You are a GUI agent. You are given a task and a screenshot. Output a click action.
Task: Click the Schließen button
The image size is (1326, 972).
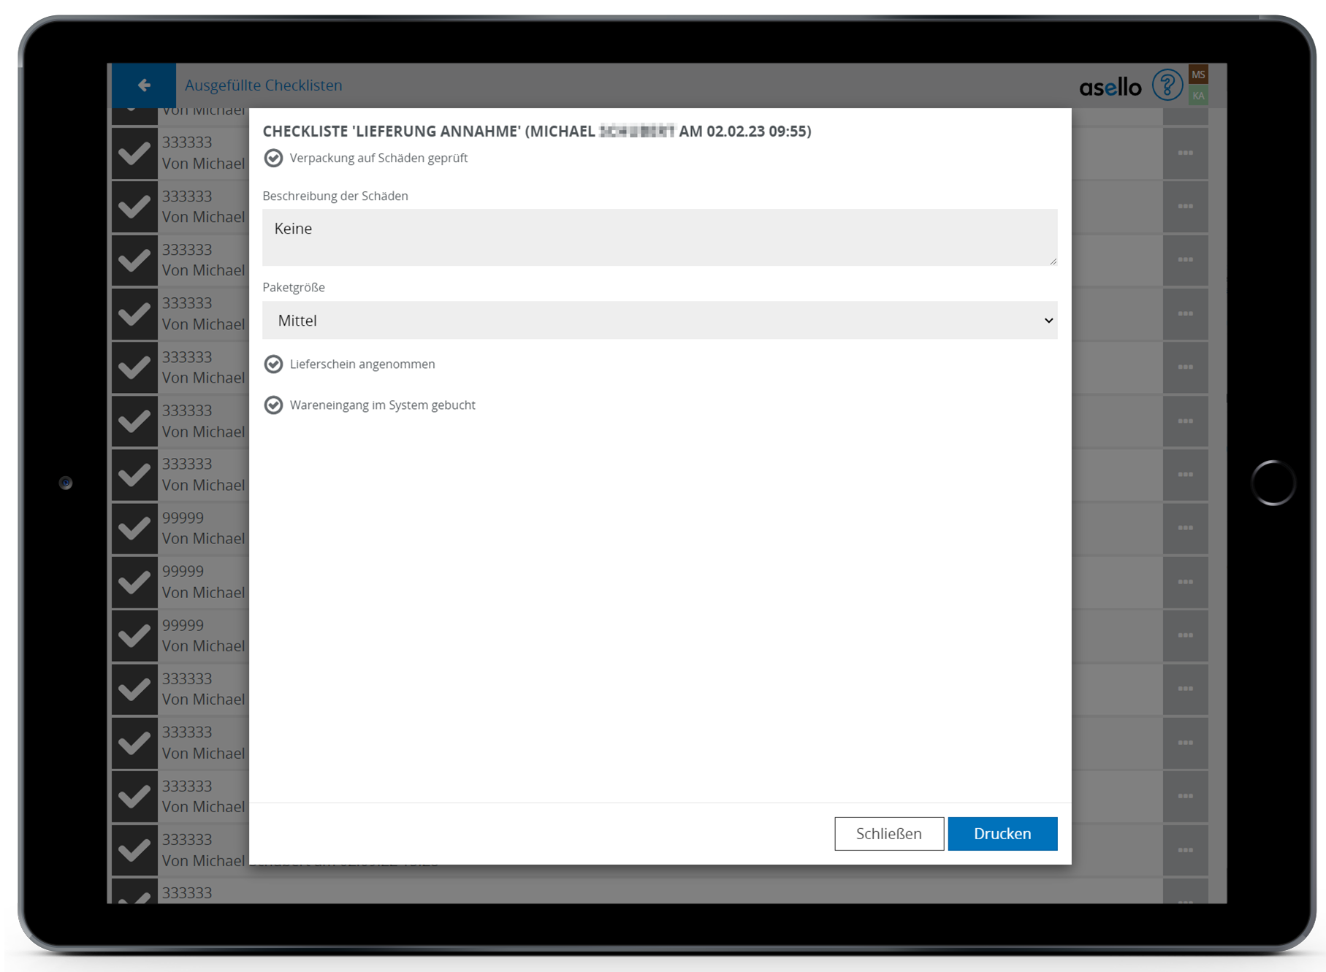tap(888, 834)
